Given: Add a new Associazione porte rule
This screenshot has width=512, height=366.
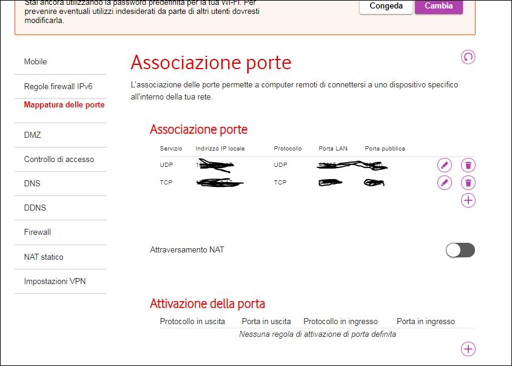Looking at the screenshot, I should point(468,200).
